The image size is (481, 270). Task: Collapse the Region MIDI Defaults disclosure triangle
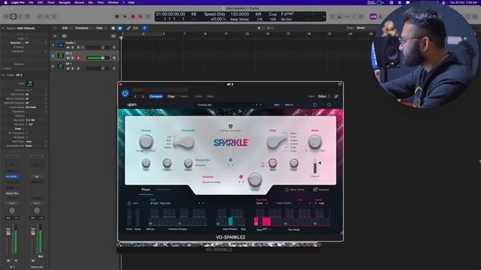click(3, 28)
